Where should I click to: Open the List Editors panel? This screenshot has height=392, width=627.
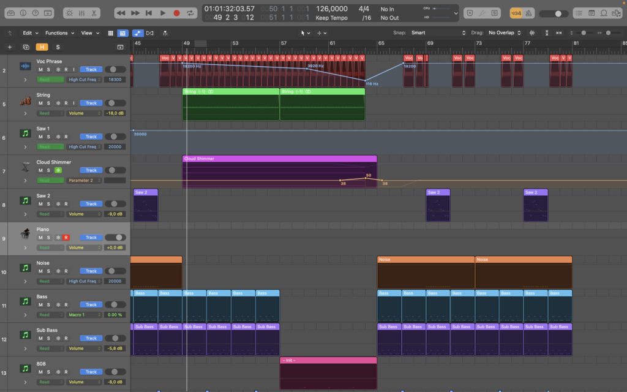point(579,13)
